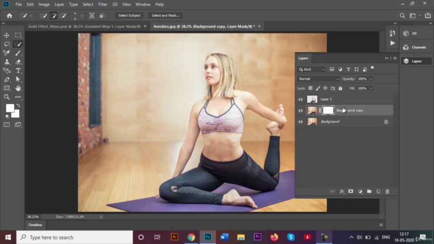Select the Hand tool
434x244 pixels.
point(18,88)
